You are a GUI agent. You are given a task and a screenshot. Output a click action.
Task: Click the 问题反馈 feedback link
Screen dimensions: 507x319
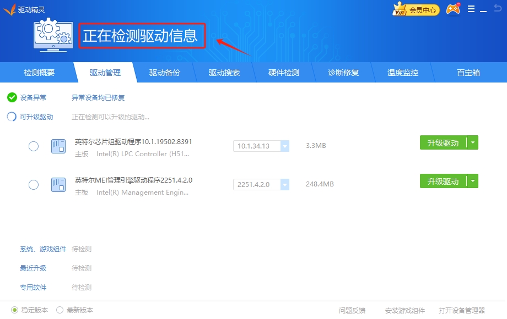click(x=351, y=310)
